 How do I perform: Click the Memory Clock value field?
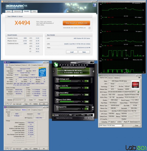pos(87,102)
